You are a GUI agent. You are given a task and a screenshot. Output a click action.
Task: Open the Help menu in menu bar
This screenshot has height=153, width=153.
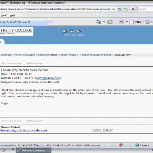click(x=12, y=15)
